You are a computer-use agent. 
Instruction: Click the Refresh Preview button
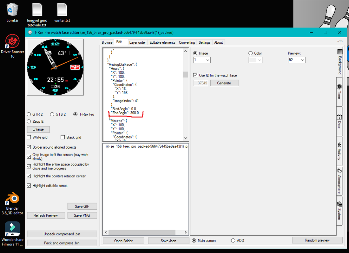click(46, 215)
